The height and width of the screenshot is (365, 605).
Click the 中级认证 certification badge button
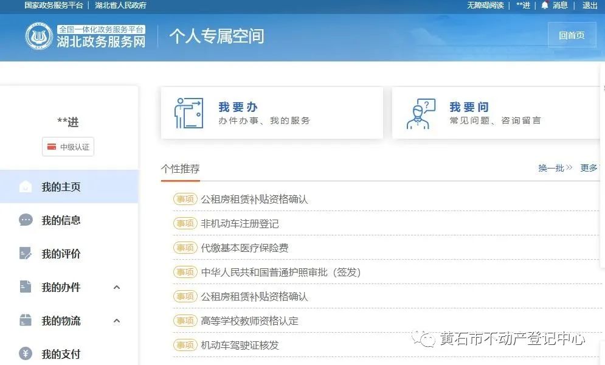68,147
